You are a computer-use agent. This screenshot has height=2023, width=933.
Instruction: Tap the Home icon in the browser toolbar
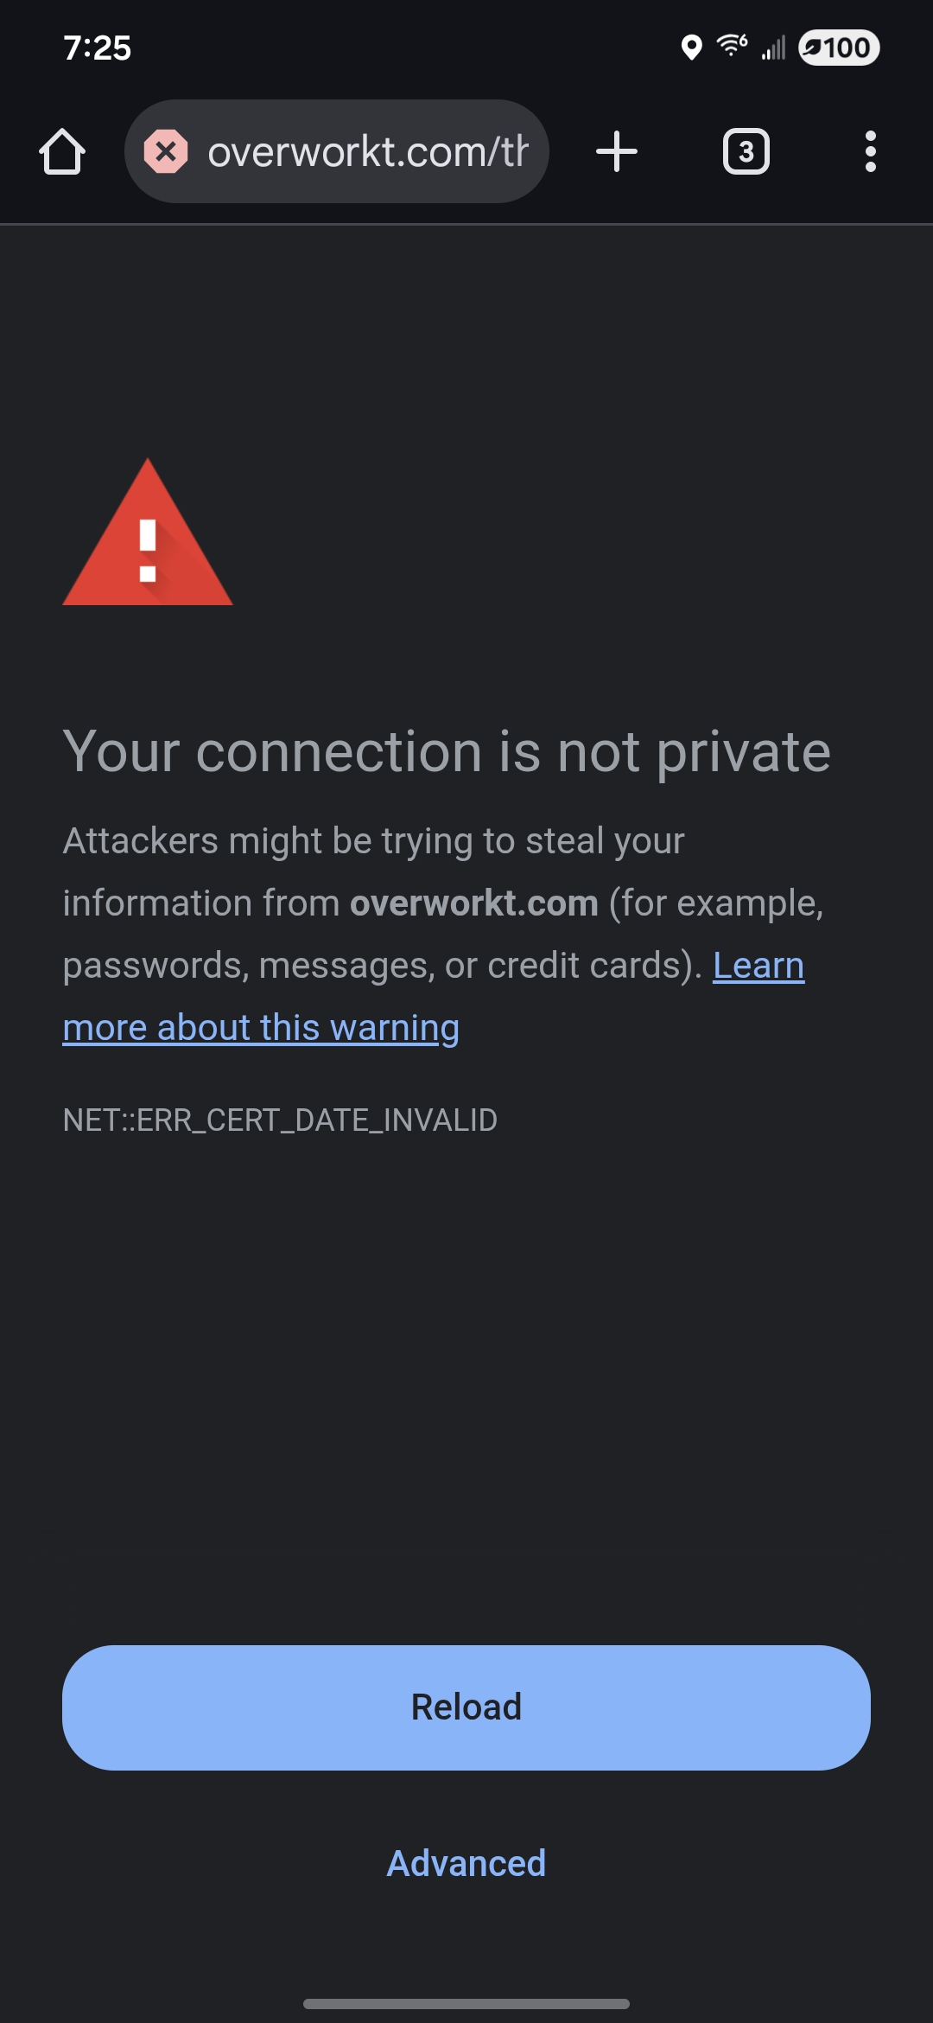click(62, 152)
